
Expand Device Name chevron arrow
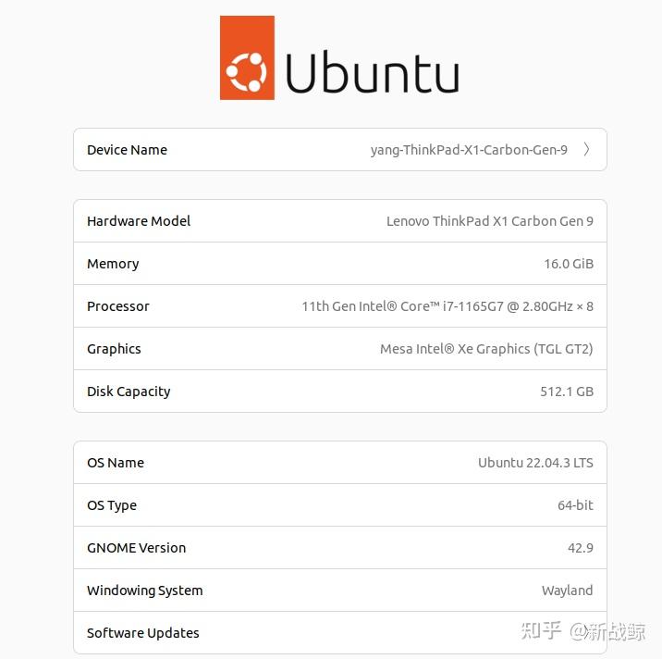tap(587, 149)
